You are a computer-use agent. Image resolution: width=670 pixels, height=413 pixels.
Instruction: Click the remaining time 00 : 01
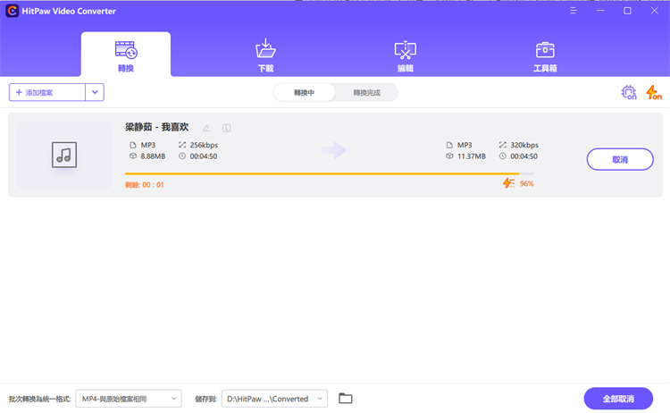click(153, 185)
